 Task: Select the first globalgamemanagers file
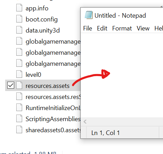(x=53, y=42)
